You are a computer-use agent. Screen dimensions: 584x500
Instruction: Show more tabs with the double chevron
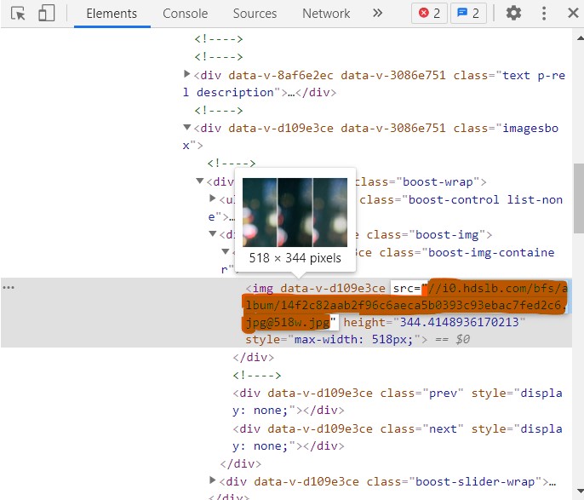click(377, 14)
